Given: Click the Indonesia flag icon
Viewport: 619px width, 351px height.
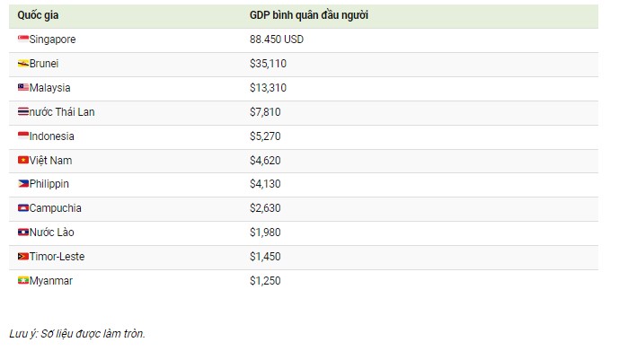Looking at the screenshot, I should (x=23, y=136).
